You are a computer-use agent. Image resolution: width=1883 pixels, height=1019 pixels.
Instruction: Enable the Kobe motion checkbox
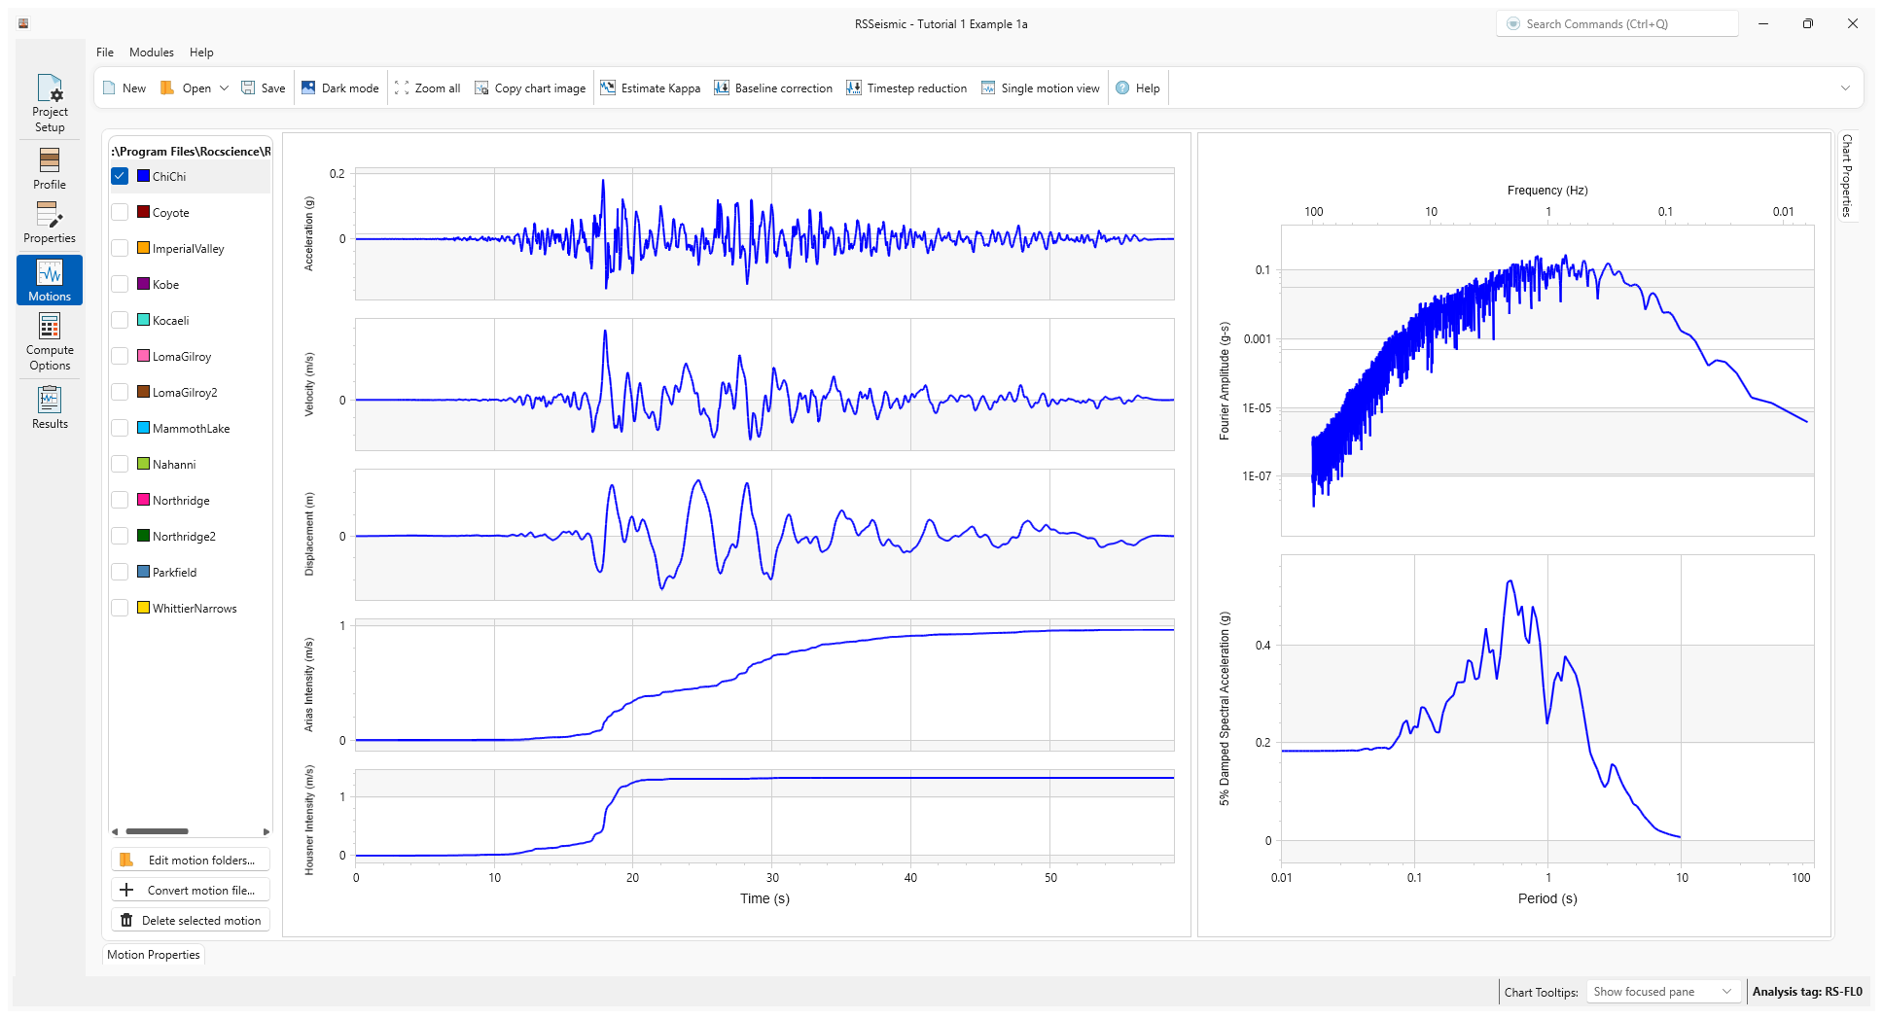(x=120, y=284)
